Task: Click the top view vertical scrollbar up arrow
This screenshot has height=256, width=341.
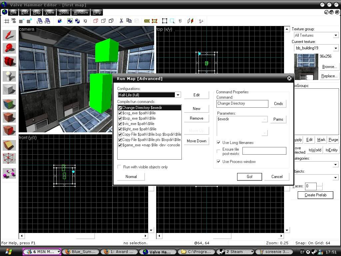Action: (x=287, y=29)
